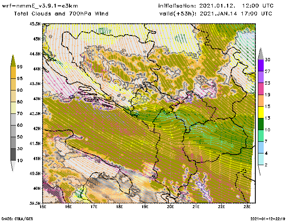Viewport: 293px width, 221px height.
Task: Click the wind legend value 2
Action: (266, 165)
